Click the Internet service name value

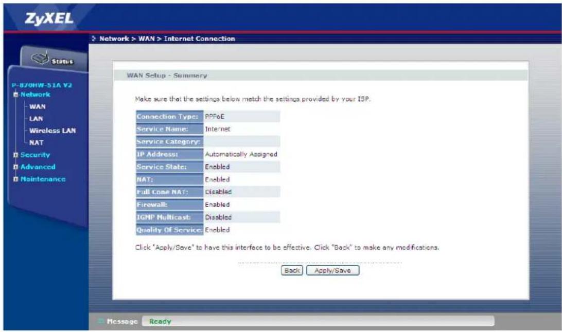[x=218, y=129]
